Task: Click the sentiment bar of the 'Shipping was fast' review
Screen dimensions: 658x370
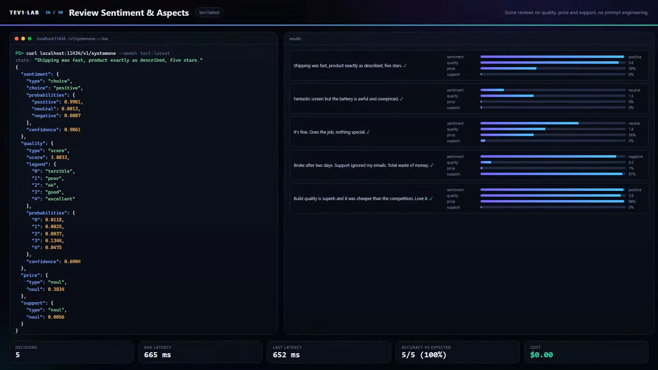Action: tap(553, 57)
